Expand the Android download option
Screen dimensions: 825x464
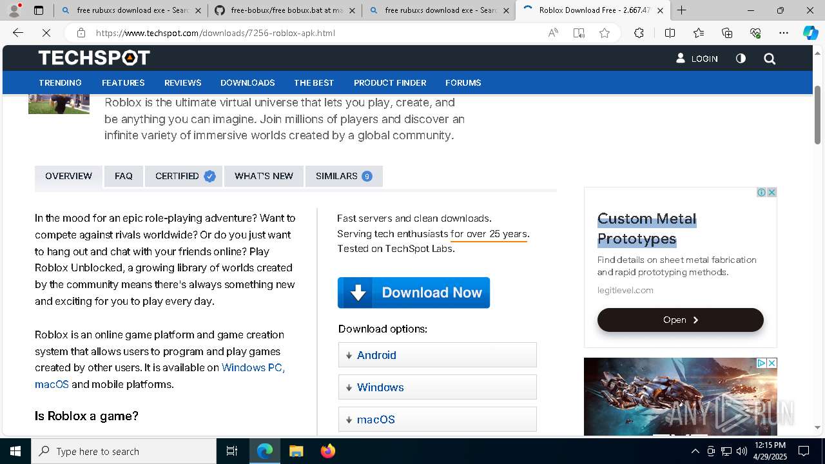coord(437,355)
